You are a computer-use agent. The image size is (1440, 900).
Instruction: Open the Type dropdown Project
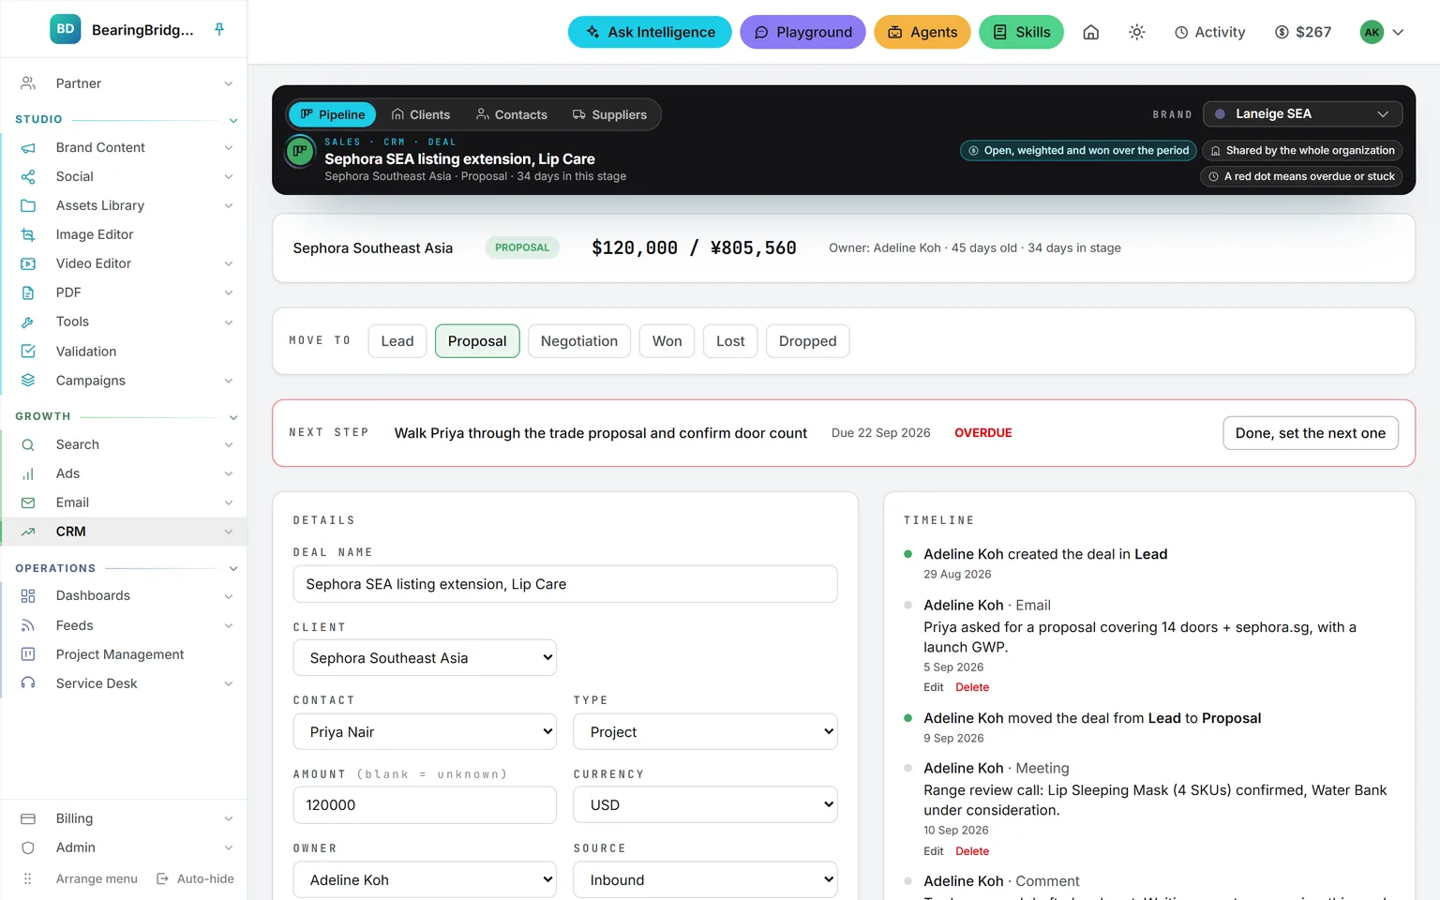(705, 732)
